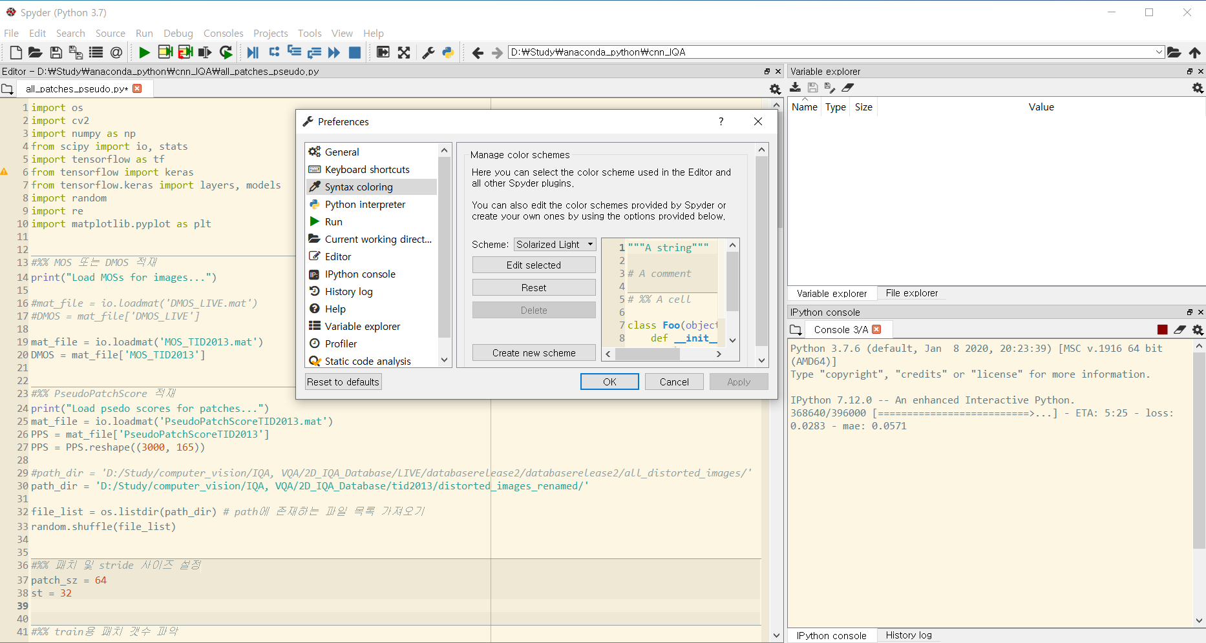Confirm Preferences with OK
This screenshot has width=1206, height=643.
point(609,382)
